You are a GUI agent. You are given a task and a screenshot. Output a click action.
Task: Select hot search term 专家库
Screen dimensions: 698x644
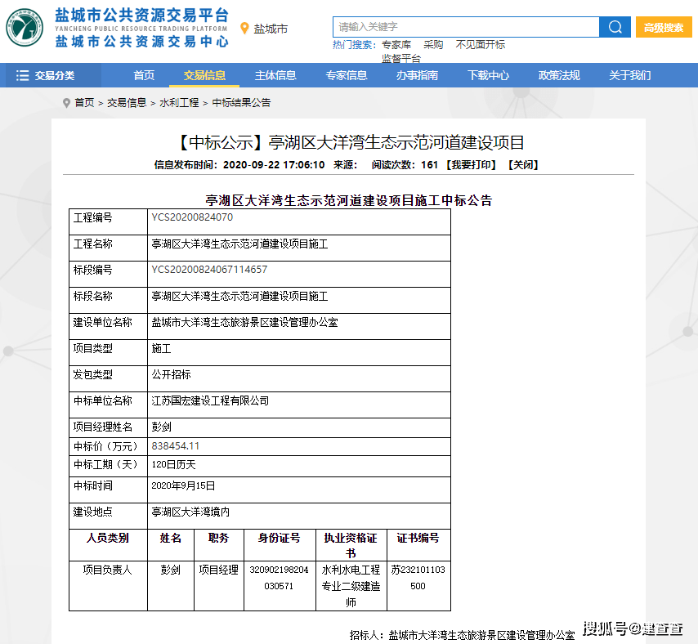(x=396, y=44)
